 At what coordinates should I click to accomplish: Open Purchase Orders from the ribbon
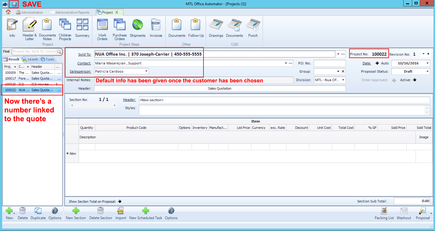point(119,29)
